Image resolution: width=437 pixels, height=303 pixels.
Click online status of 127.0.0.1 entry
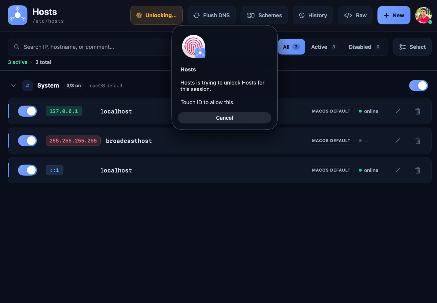(369, 111)
